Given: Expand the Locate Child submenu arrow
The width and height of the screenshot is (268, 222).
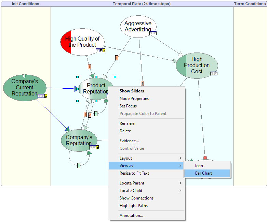Looking at the screenshot, I should coord(180,190).
